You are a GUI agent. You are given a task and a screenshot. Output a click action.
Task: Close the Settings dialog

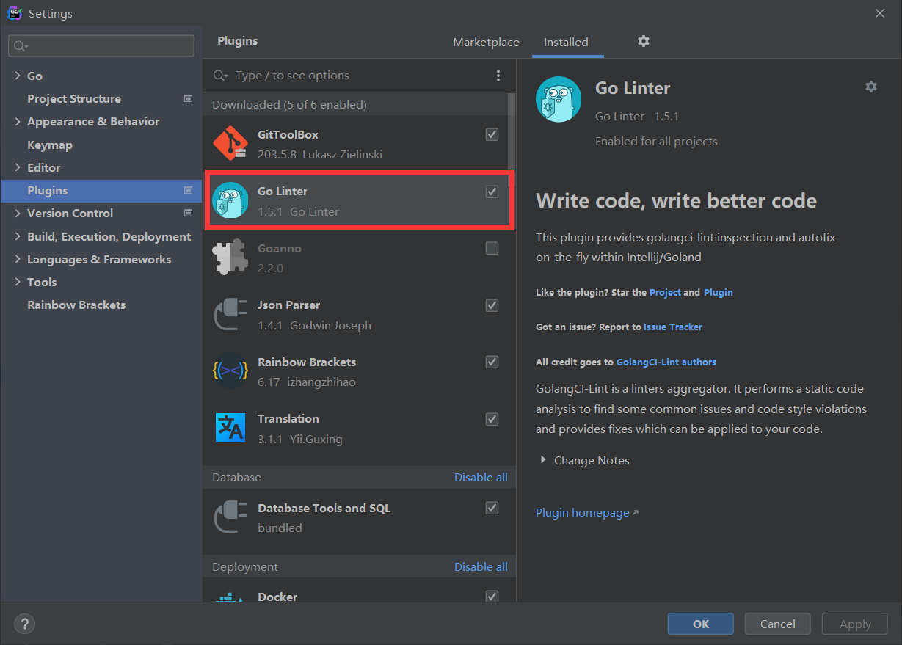[879, 13]
